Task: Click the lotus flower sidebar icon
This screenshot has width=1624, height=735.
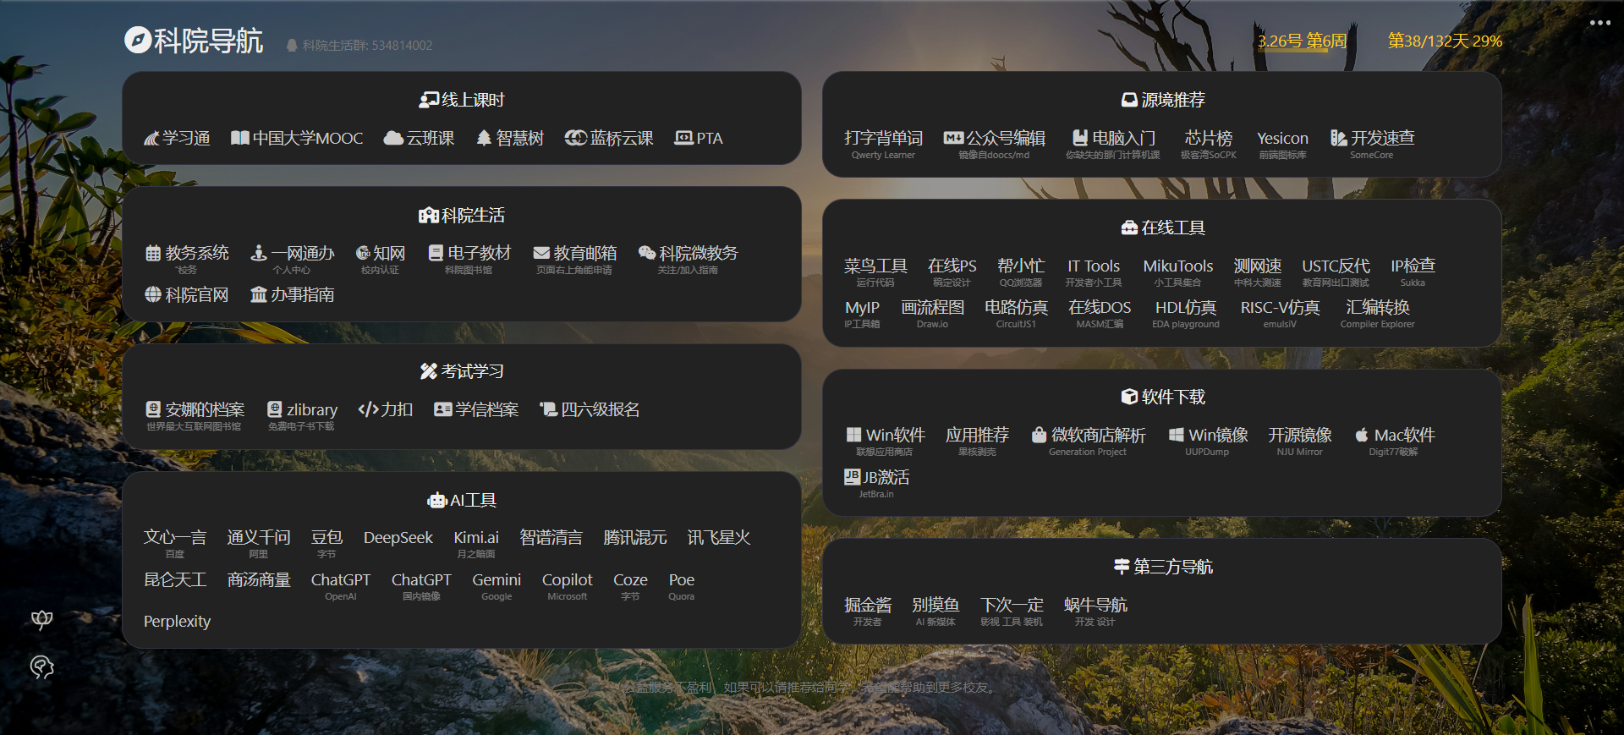Action: [41, 620]
